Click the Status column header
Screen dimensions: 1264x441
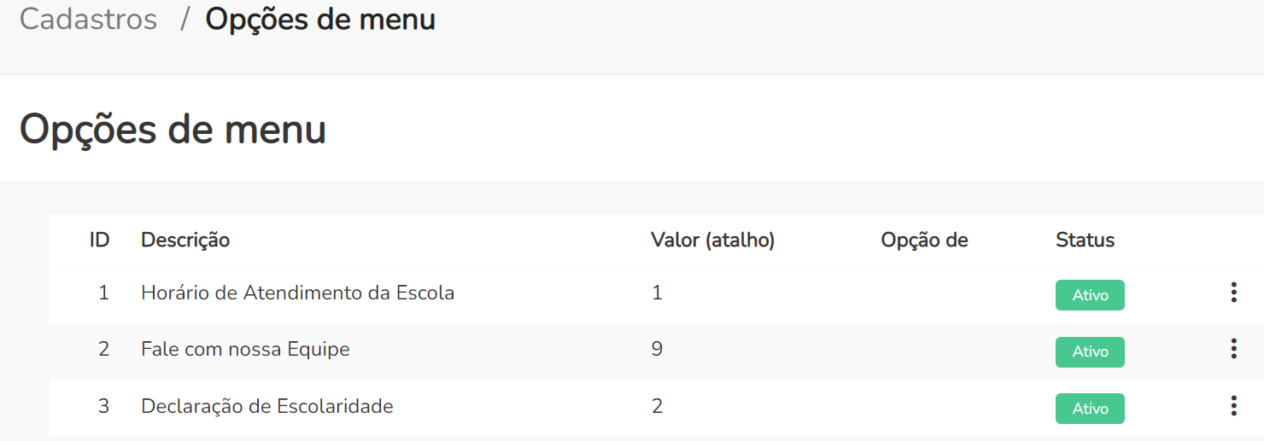point(1085,241)
